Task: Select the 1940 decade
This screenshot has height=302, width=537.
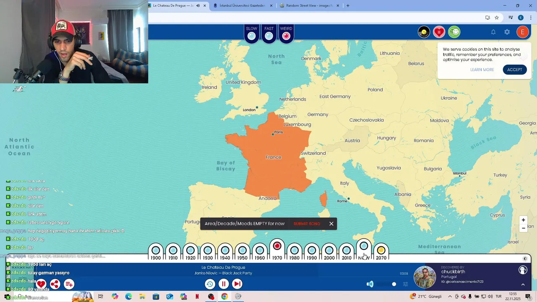Action: pos(225,252)
